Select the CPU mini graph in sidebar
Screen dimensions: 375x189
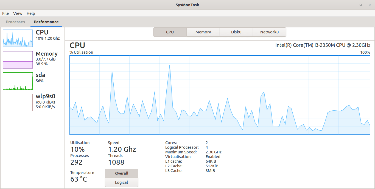point(18,38)
